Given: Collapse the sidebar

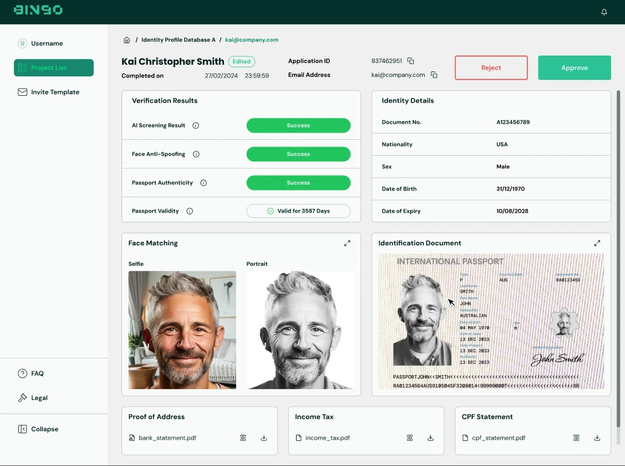Looking at the screenshot, I should point(38,429).
